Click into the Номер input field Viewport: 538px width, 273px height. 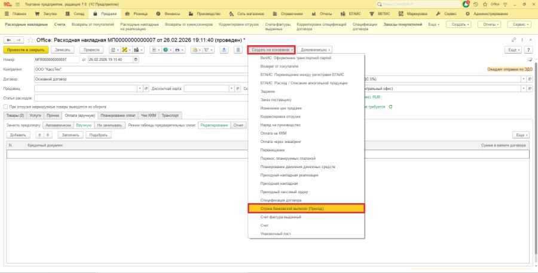coord(57,60)
